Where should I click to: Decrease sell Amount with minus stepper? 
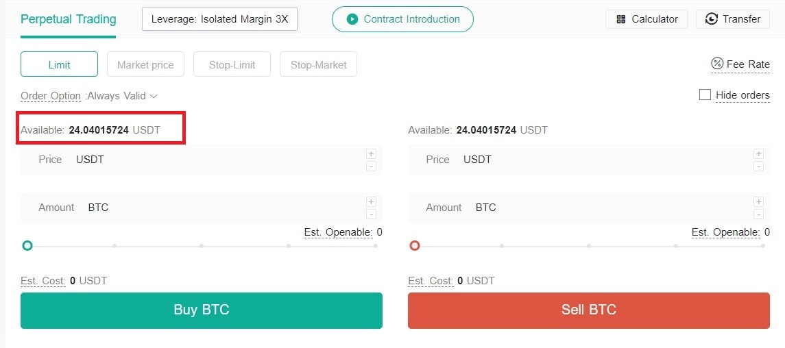click(x=758, y=214)
